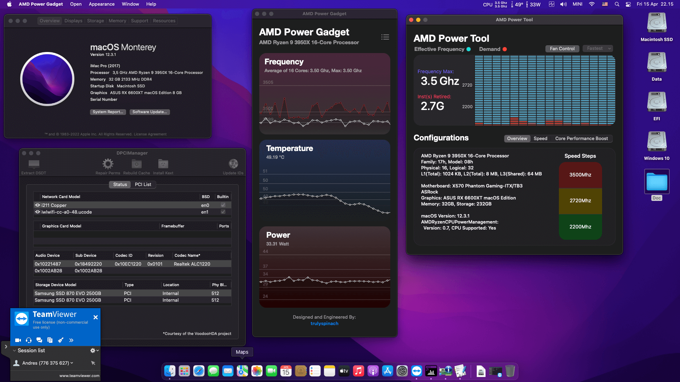
Task: Select the Andres session entry in TeamViewer
Action: [46, 363]
